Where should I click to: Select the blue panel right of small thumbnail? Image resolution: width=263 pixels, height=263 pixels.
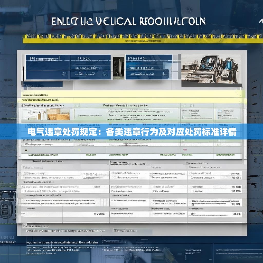[149, 67]
